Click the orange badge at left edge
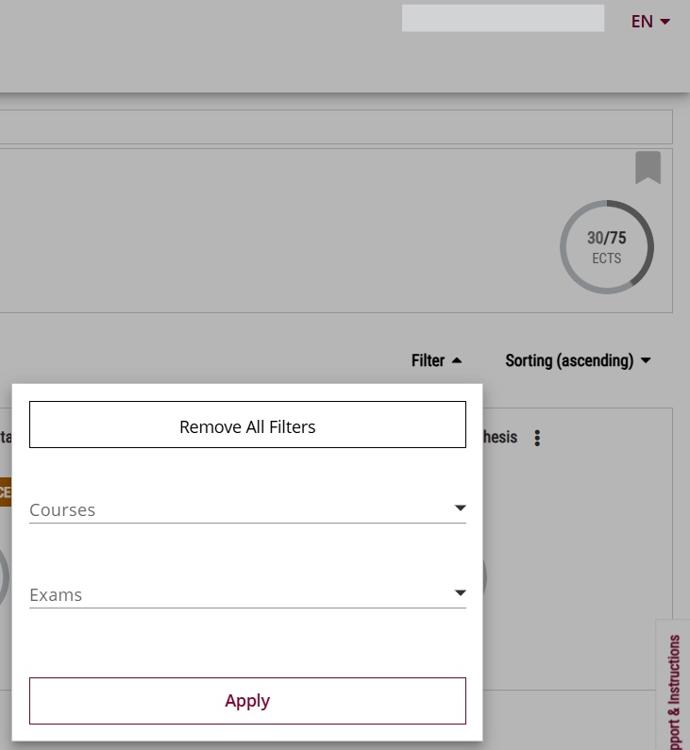 coord(5,492)
